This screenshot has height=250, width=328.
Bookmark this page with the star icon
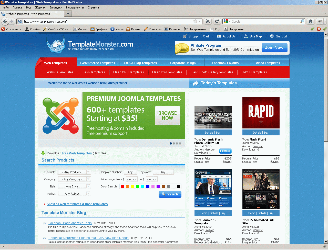coord(195,21)
